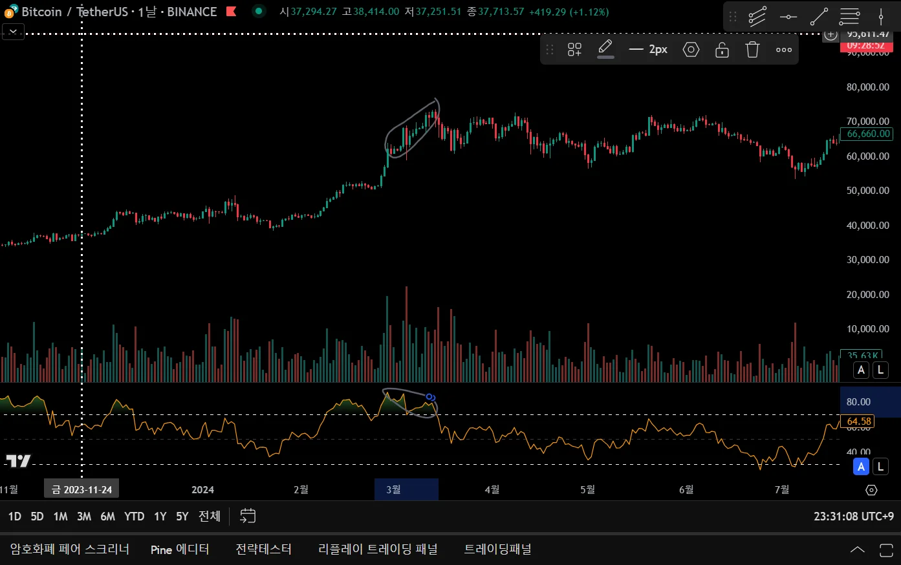Click the highlighted 3월 time axis label
Viewport: 901px width, 565px height.
point(393,489)
